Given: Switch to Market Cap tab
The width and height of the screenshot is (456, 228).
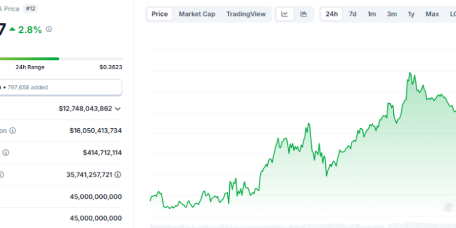Looking at the screenshot, I should click(197, 14).
